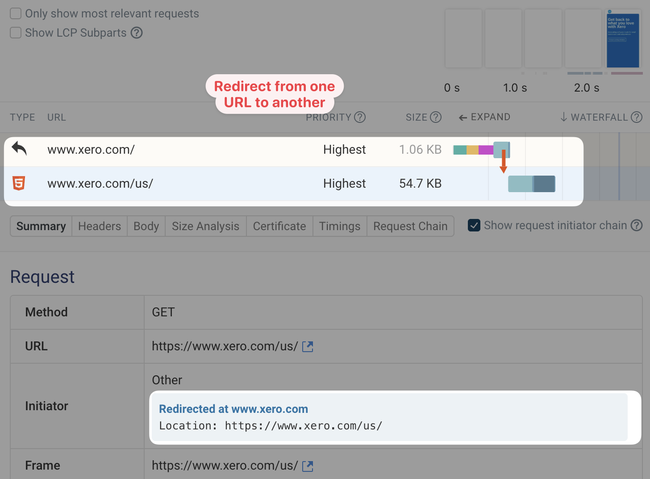Click the Size column help icon

[436, 117]
